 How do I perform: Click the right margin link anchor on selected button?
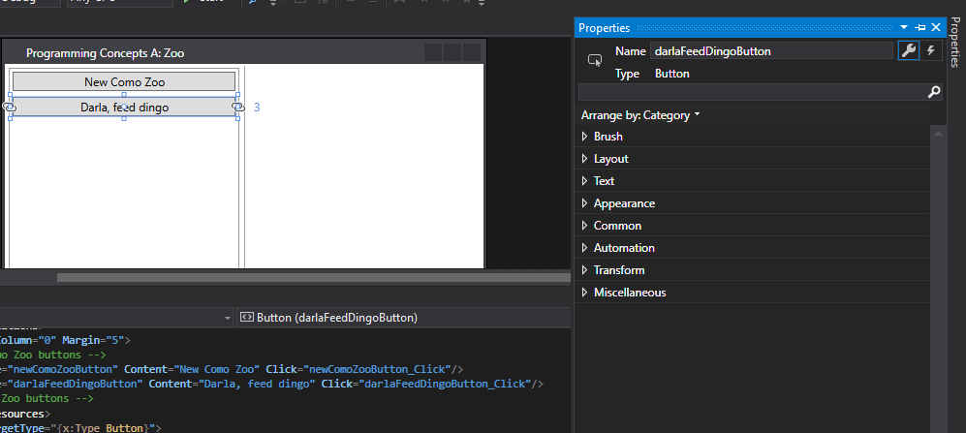[237, 107]
